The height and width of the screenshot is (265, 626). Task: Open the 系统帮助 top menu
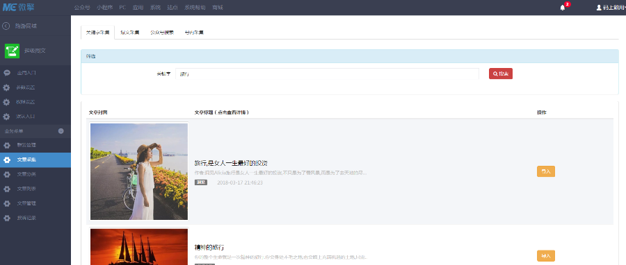195,7
